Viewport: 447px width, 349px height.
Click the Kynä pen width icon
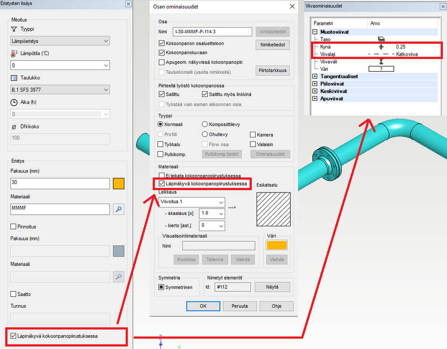coord(381,47)
